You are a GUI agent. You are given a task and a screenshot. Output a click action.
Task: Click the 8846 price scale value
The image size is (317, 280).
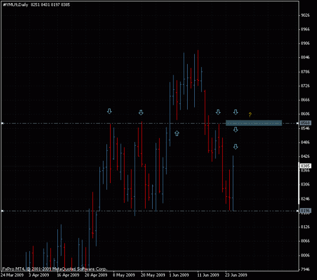[305, 57]
